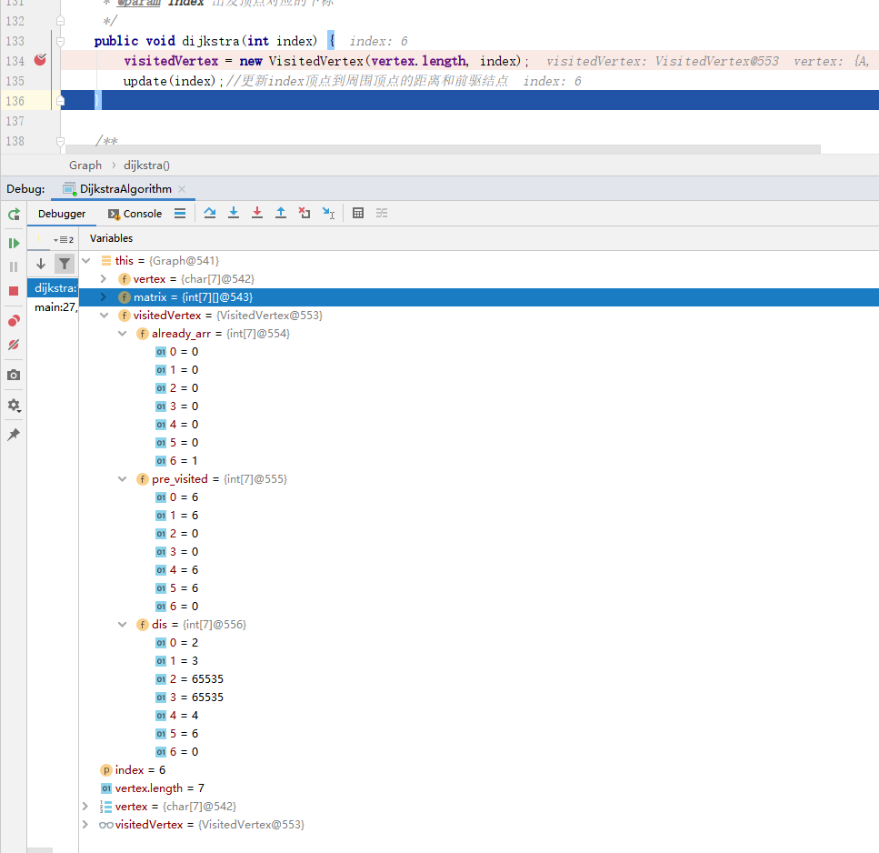Screen dimensions: 879x853
Task: Click the editor horizontal scrollbar
Action: click(x=443, y=149)
